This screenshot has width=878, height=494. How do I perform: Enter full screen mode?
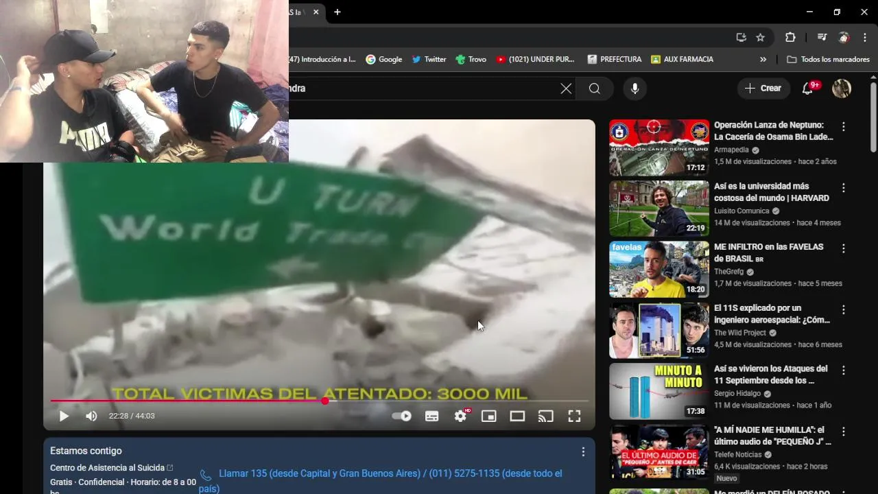[574, 416]
